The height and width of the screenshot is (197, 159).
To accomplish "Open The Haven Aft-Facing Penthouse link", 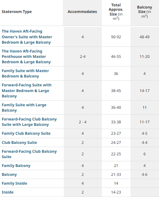I will [x=26, y=57].
